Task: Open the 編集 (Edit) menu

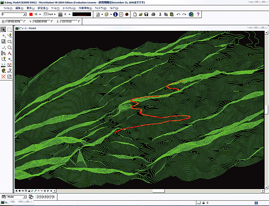Action: point(19,8)
